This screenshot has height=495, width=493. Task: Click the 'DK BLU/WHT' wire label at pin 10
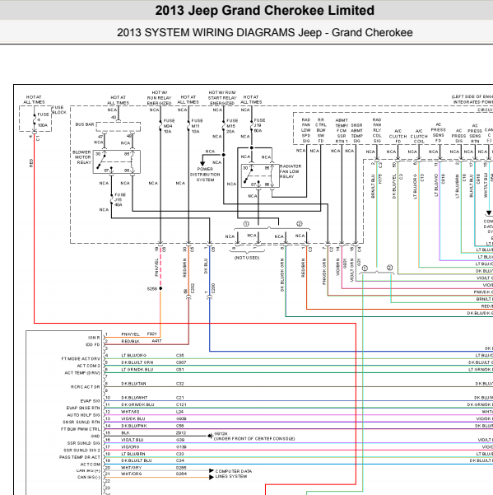point(134,398)
